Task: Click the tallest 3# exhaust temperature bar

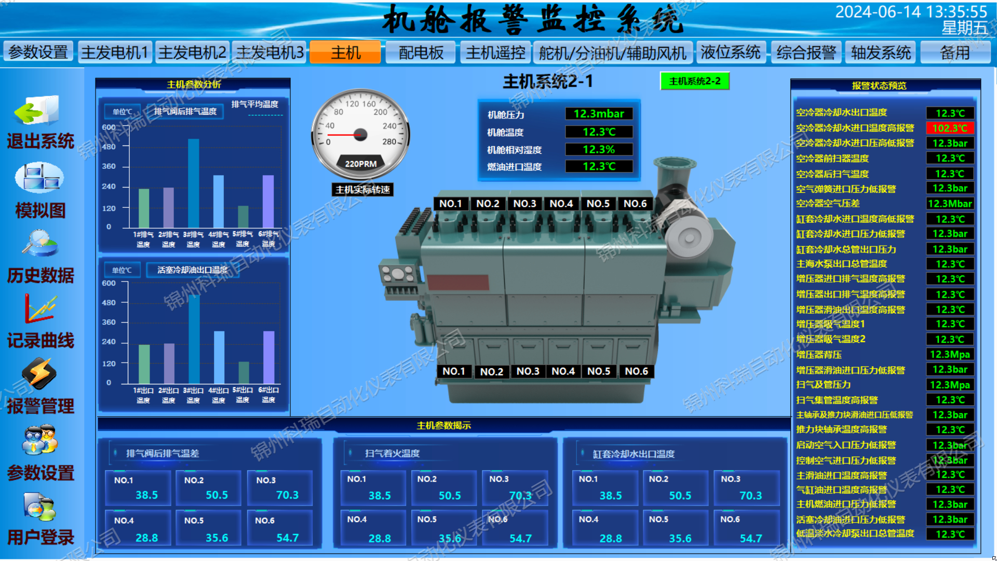Action: pos(193,183)
